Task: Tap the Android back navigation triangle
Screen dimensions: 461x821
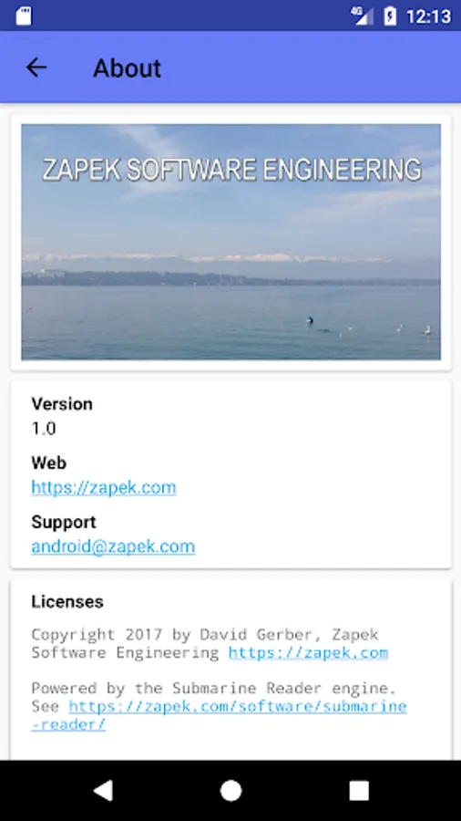Action: [x=102, y=791]
